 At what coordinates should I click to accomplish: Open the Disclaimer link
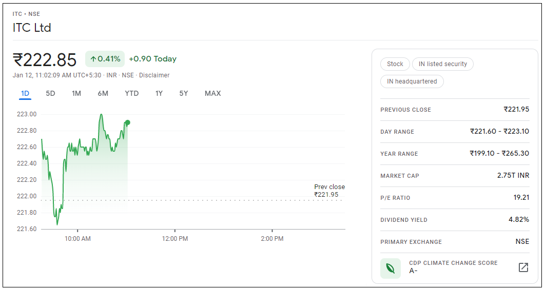(154, 75)
